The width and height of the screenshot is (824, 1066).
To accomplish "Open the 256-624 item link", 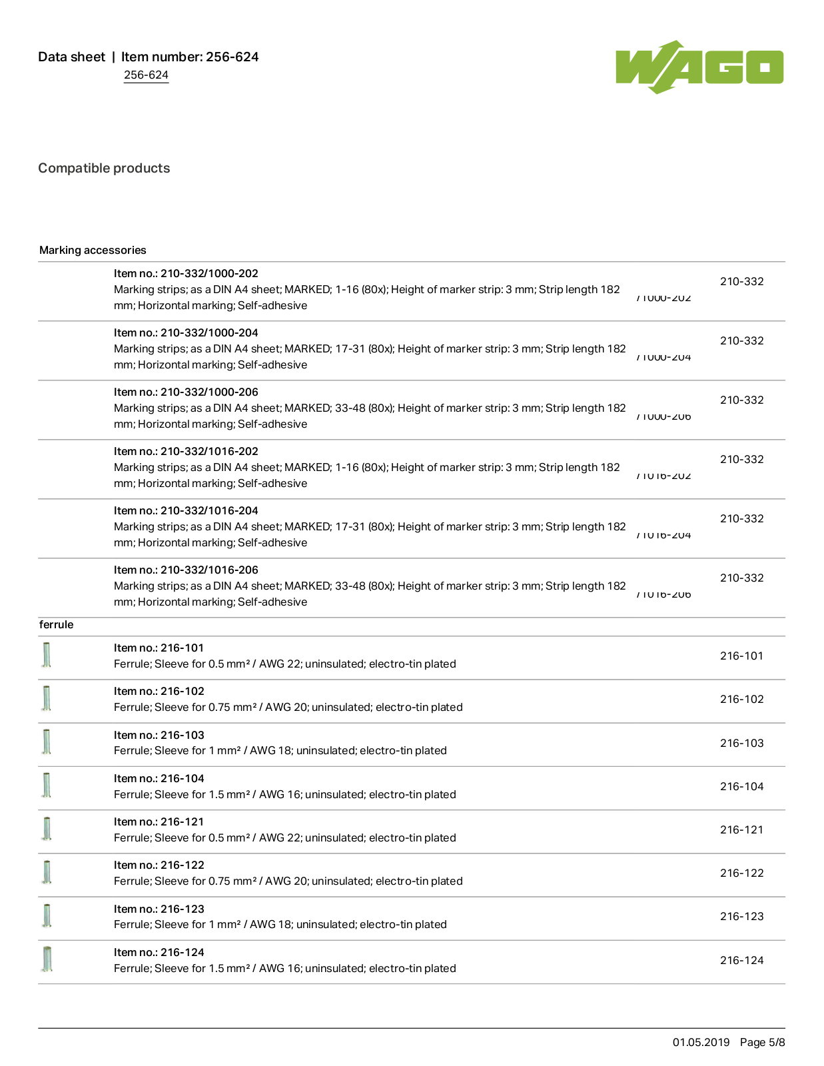I will (146, 75).
